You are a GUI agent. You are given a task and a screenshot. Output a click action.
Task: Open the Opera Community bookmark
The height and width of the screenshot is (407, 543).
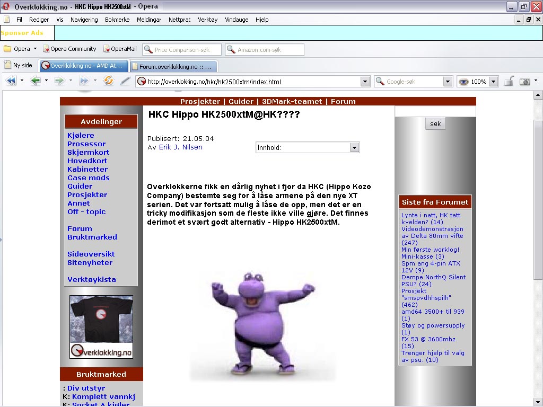[69, 49]
